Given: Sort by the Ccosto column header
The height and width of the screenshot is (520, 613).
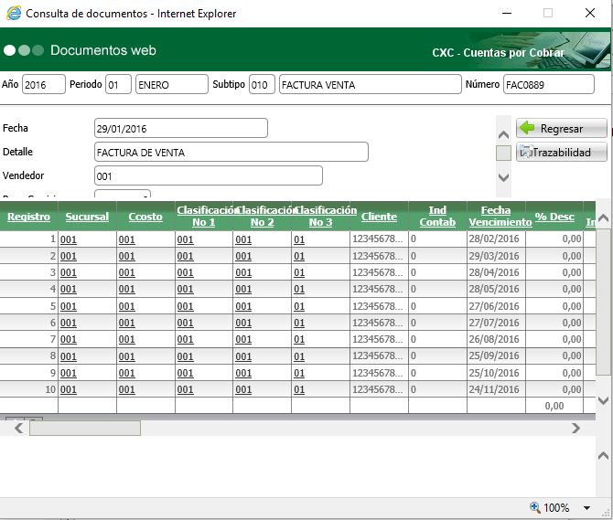Looking at the screenshot, I should point(145,217).
